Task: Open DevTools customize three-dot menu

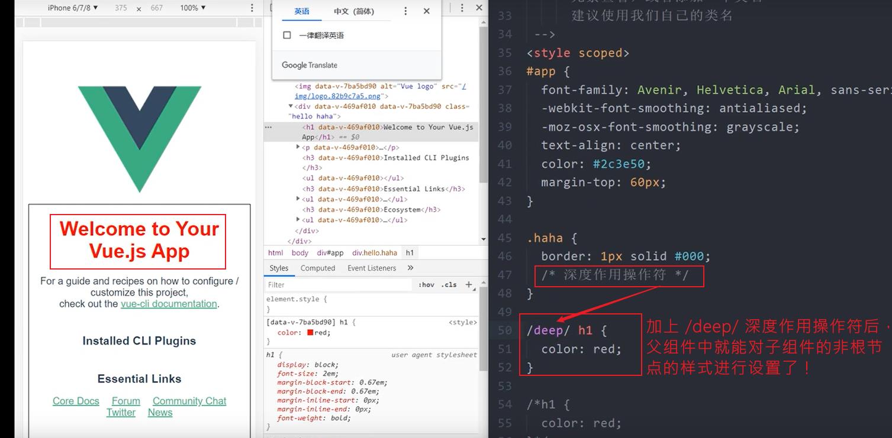Action: [x=463, y=8]
